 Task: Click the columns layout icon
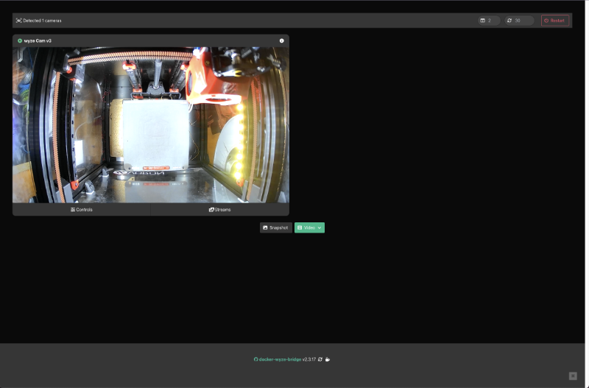[x=483, y=21]
